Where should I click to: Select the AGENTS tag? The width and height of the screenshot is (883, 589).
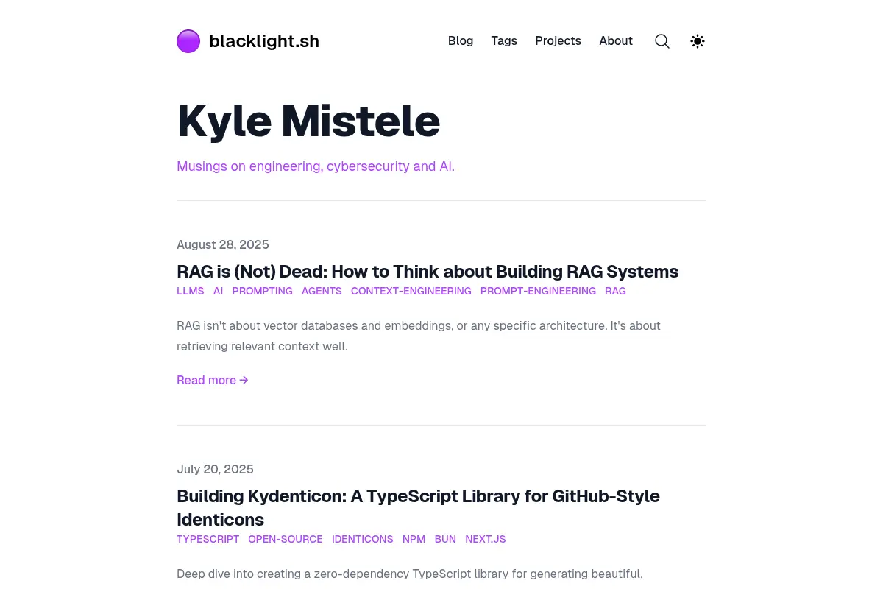[322, 291]
